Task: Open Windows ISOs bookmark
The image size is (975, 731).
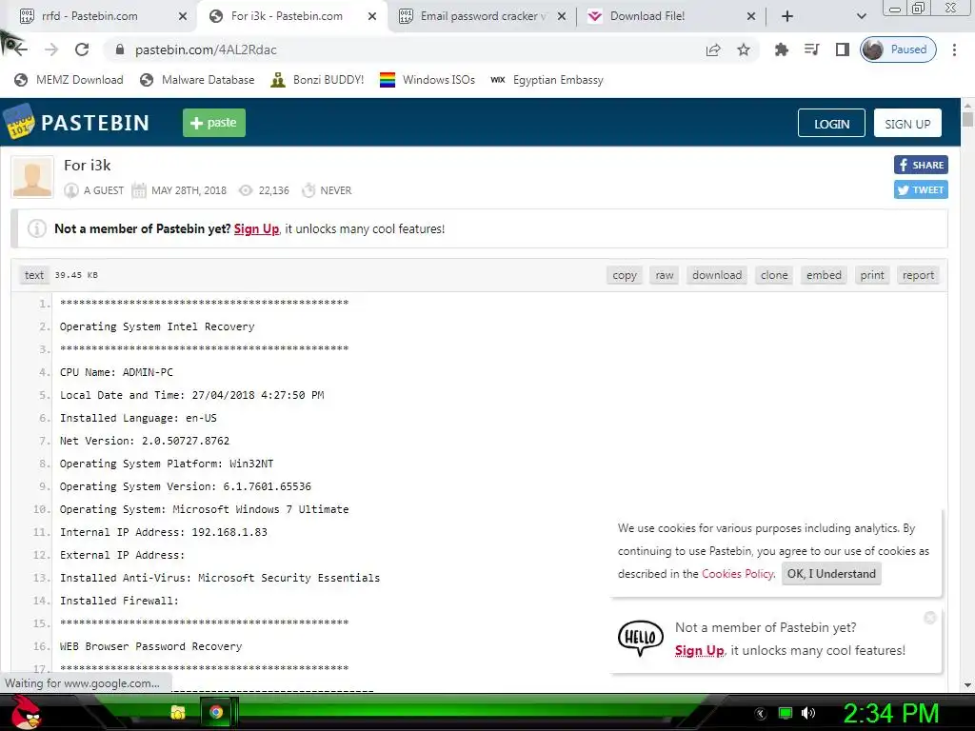Action: tap(428, 80)
